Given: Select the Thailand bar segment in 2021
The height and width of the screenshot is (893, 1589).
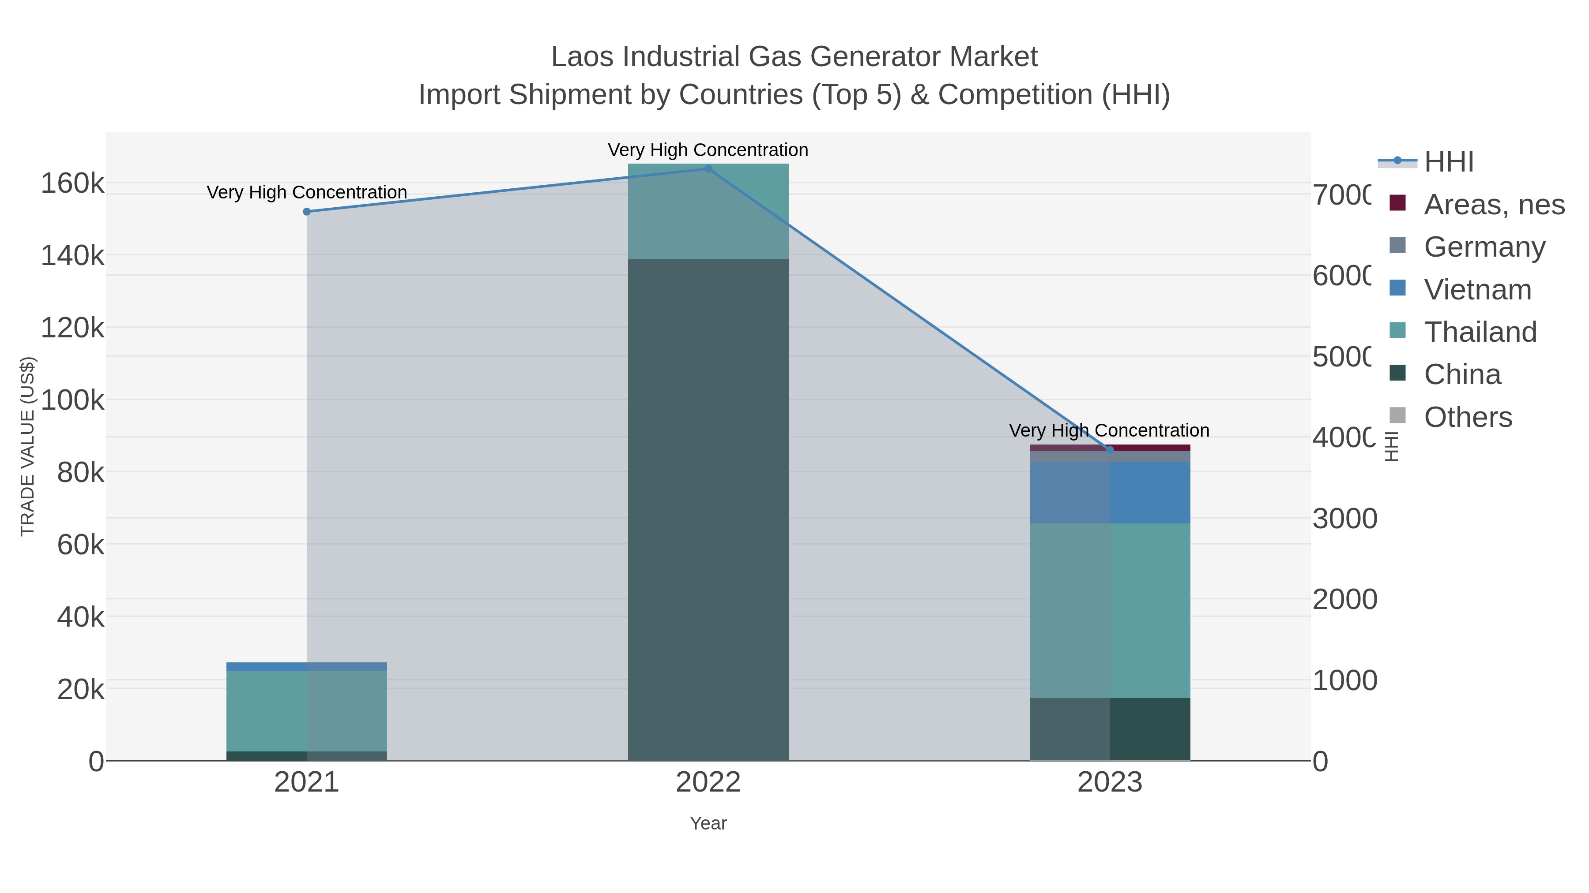Looking at the screenshot, I should click(307, 711).
